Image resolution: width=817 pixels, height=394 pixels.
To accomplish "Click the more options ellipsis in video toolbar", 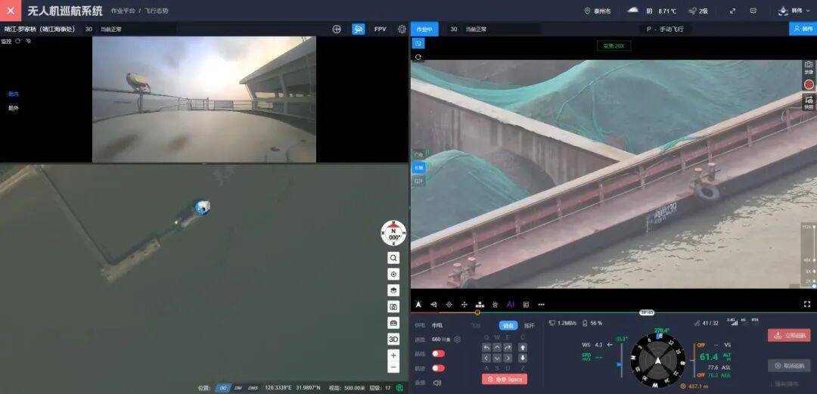I will 542,304.
